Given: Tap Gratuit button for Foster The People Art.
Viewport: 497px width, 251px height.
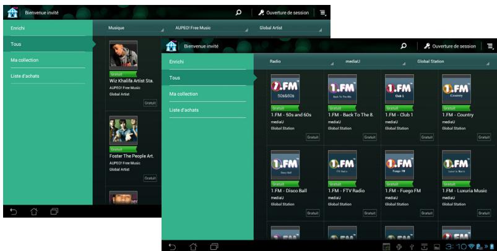Looking at the screenshot, I should 150,178.
